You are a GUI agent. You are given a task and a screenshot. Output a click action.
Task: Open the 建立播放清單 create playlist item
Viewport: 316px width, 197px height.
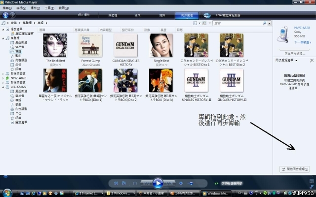[24, 33]
